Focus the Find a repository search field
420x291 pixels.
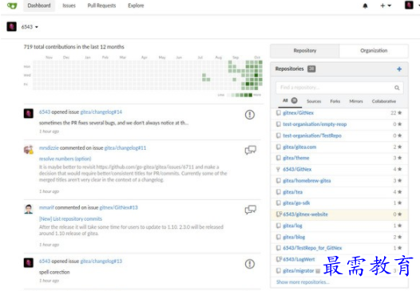tap(339, 88)
